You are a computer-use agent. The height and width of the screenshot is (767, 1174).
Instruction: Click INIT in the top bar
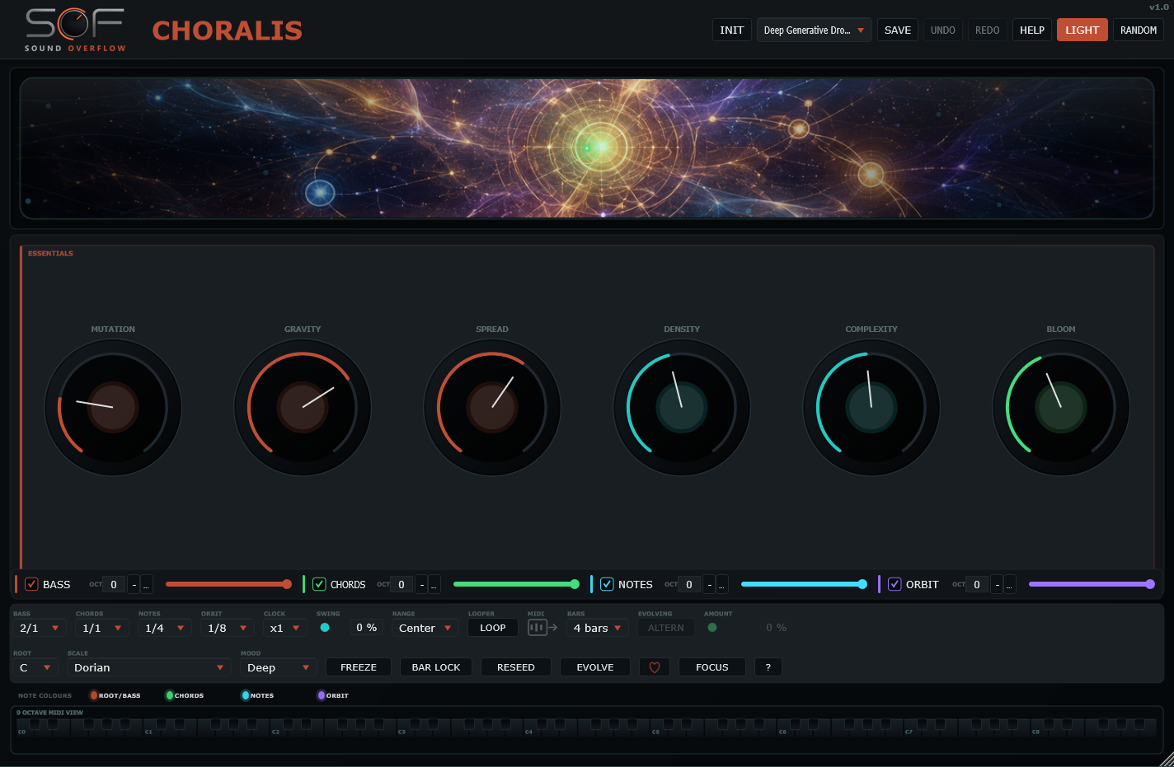coord(732,30)
